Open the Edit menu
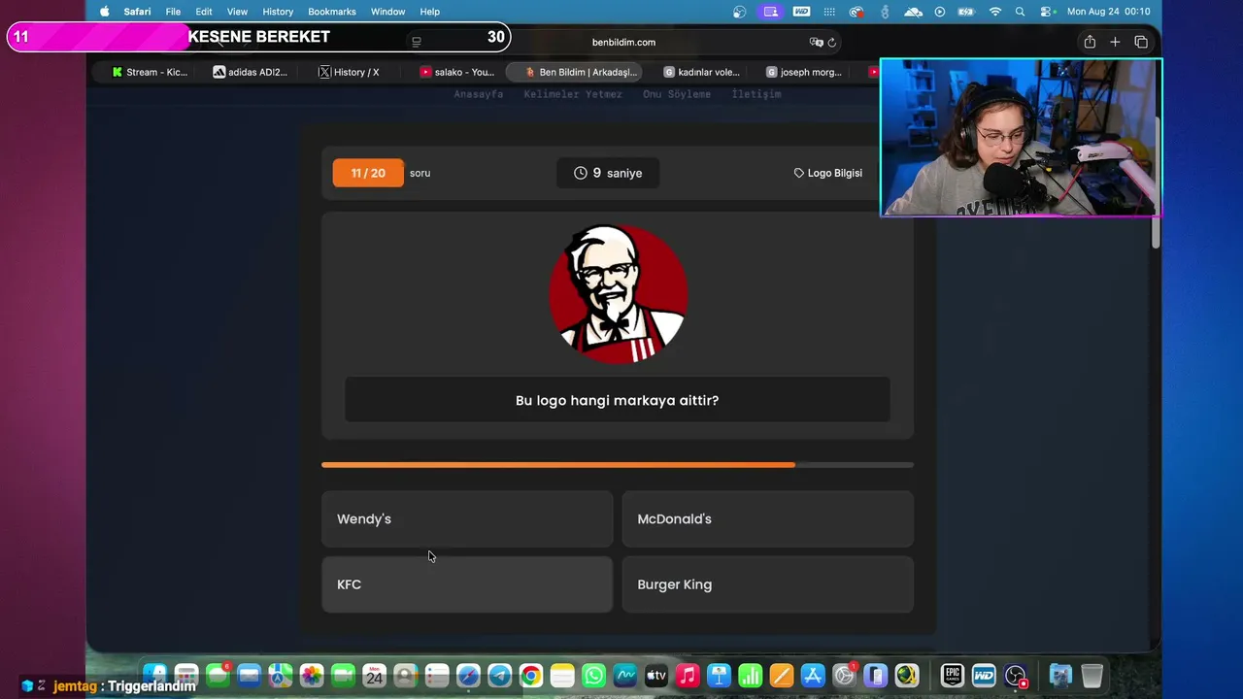This screenshot has height=699, width=1243. coord(204,12)
